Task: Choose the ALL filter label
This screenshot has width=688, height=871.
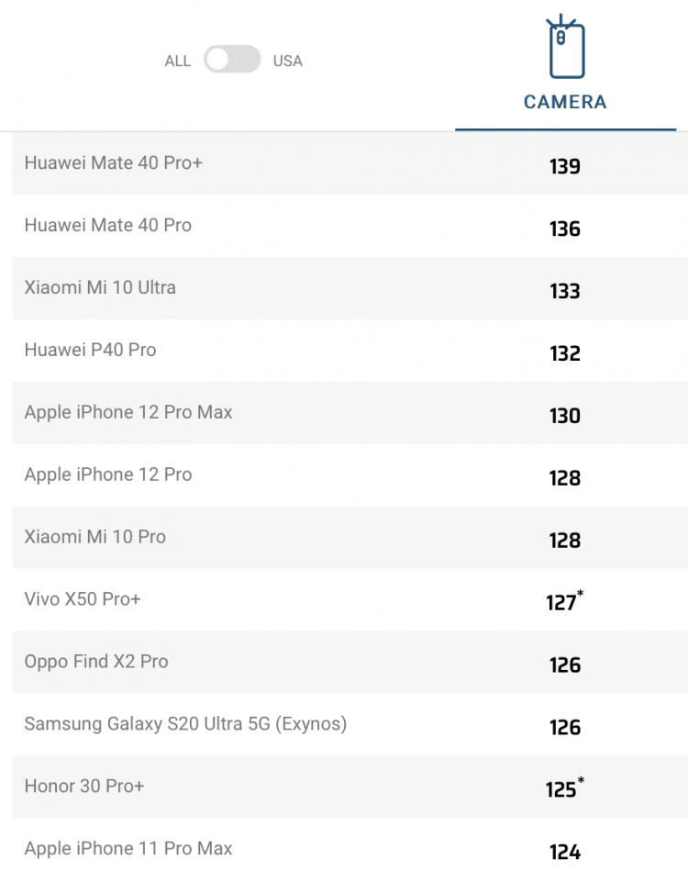Action: [x=178, y=61]
